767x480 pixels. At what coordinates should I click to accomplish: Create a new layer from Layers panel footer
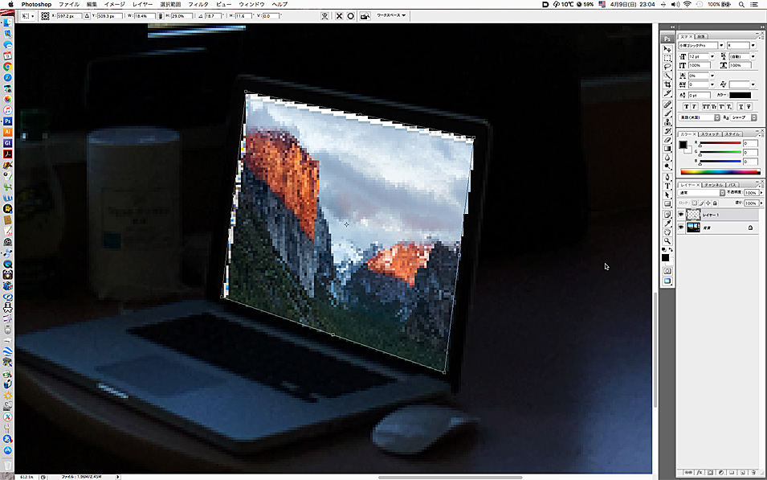click(x=742, y=473)
